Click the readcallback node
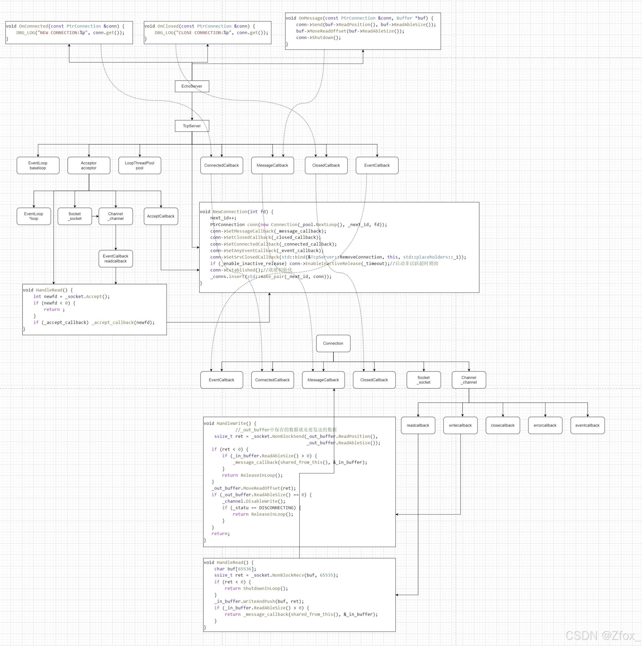The width and height of the screenshot is (642, 646). click(418, 425)
